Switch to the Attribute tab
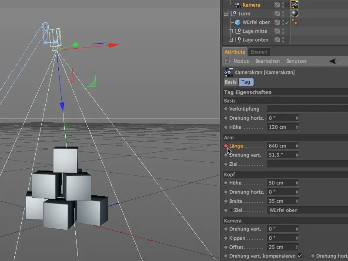 (234, 52)
